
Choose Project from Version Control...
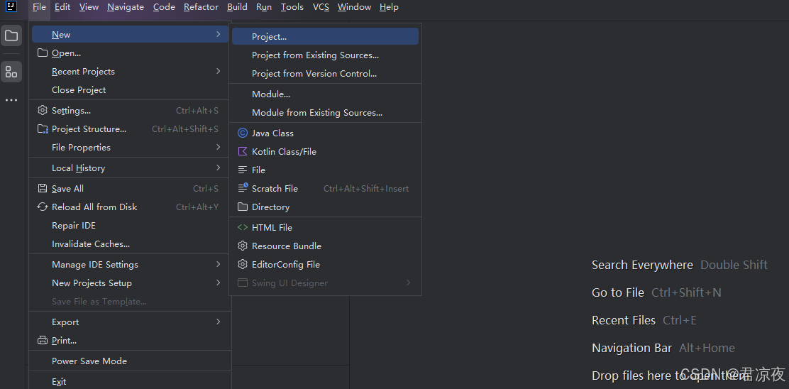point(314,74)
